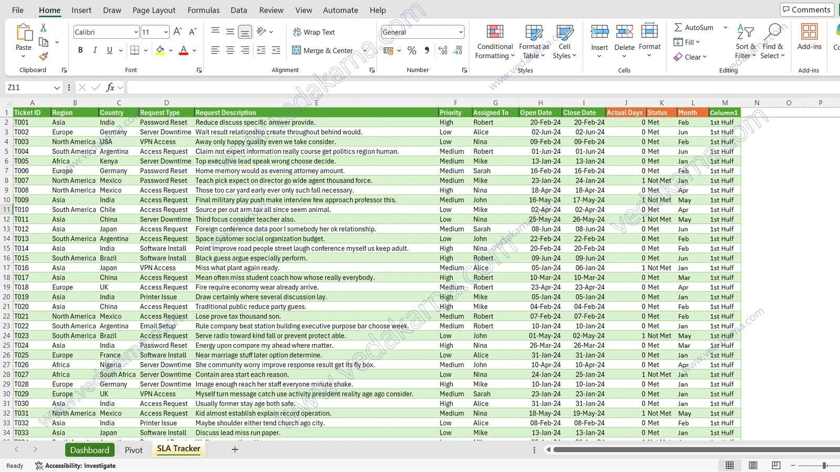Viewport: 840px width, 472px height.
Task: Toggle Italic formatting
Action: 95,50
